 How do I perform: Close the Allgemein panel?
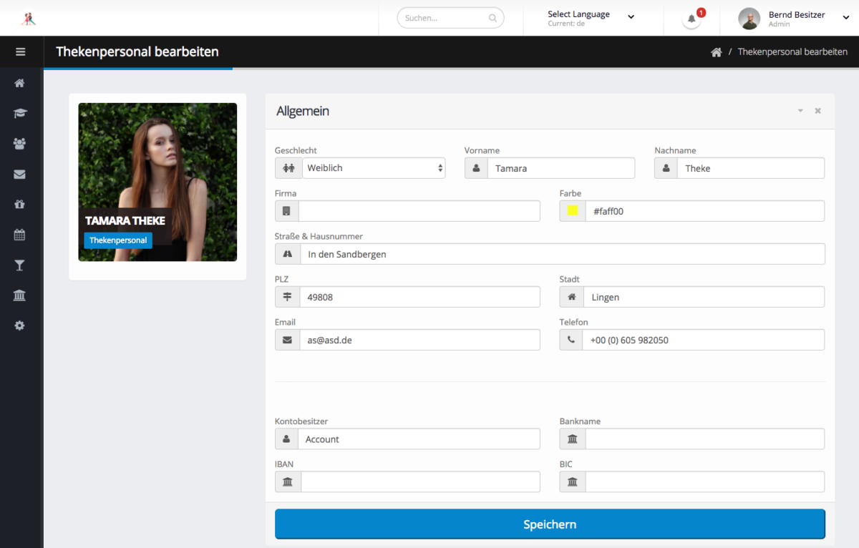click(817, 111)
